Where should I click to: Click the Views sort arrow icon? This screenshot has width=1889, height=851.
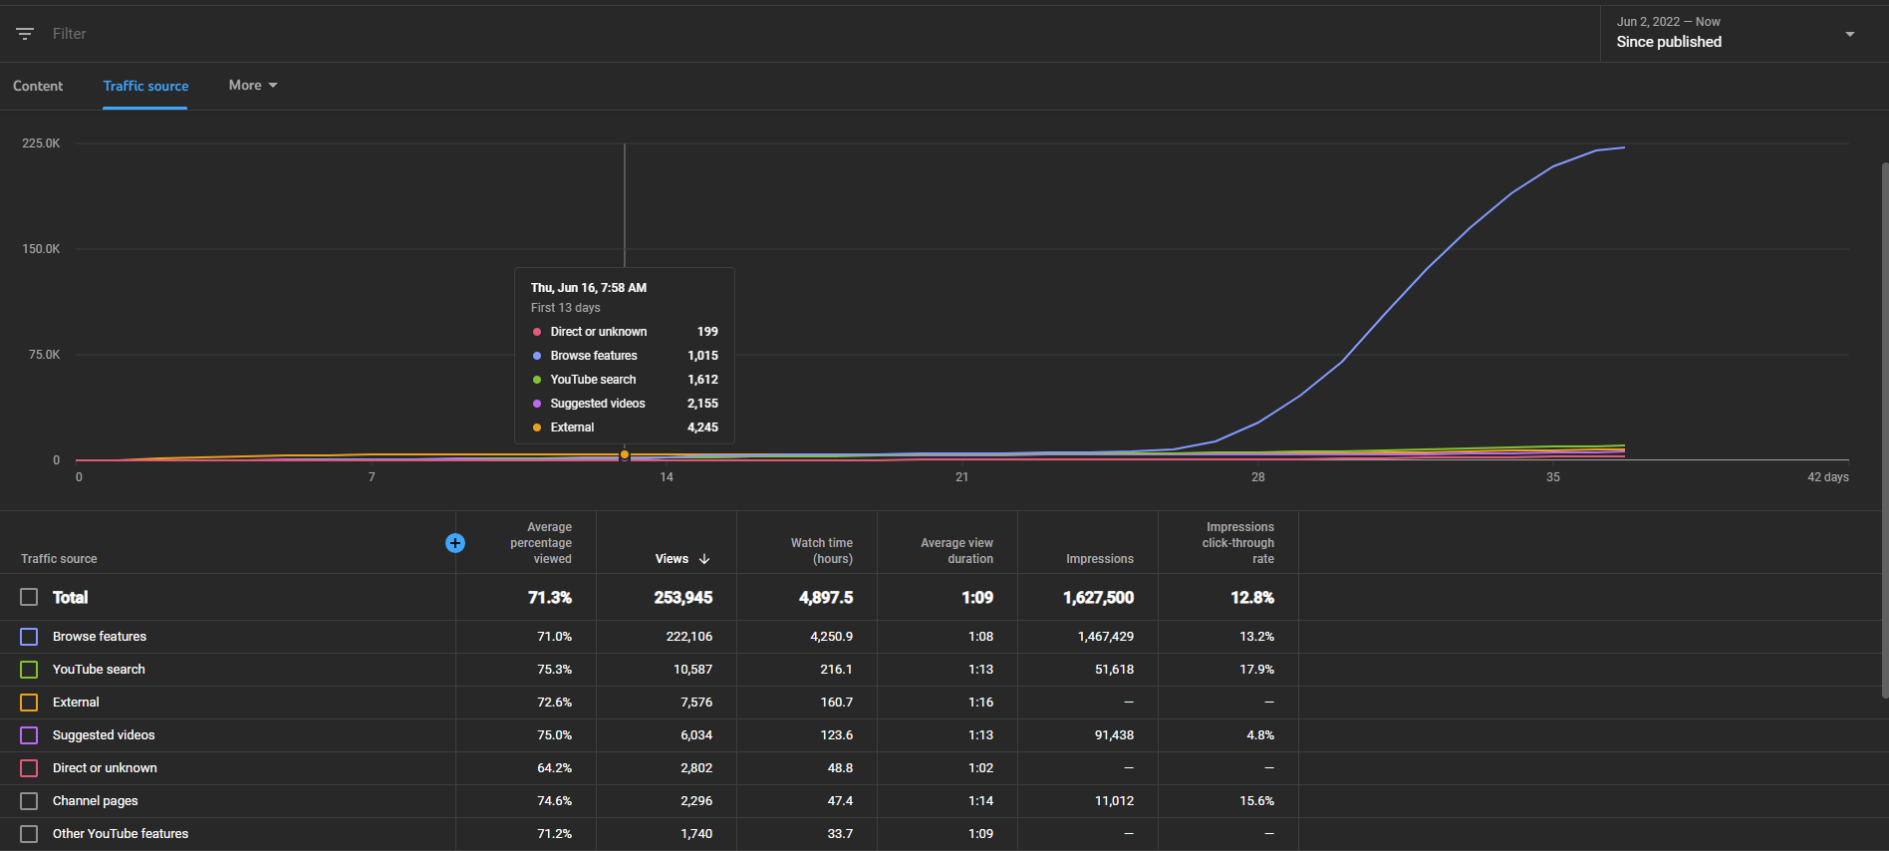coord(704,559)
